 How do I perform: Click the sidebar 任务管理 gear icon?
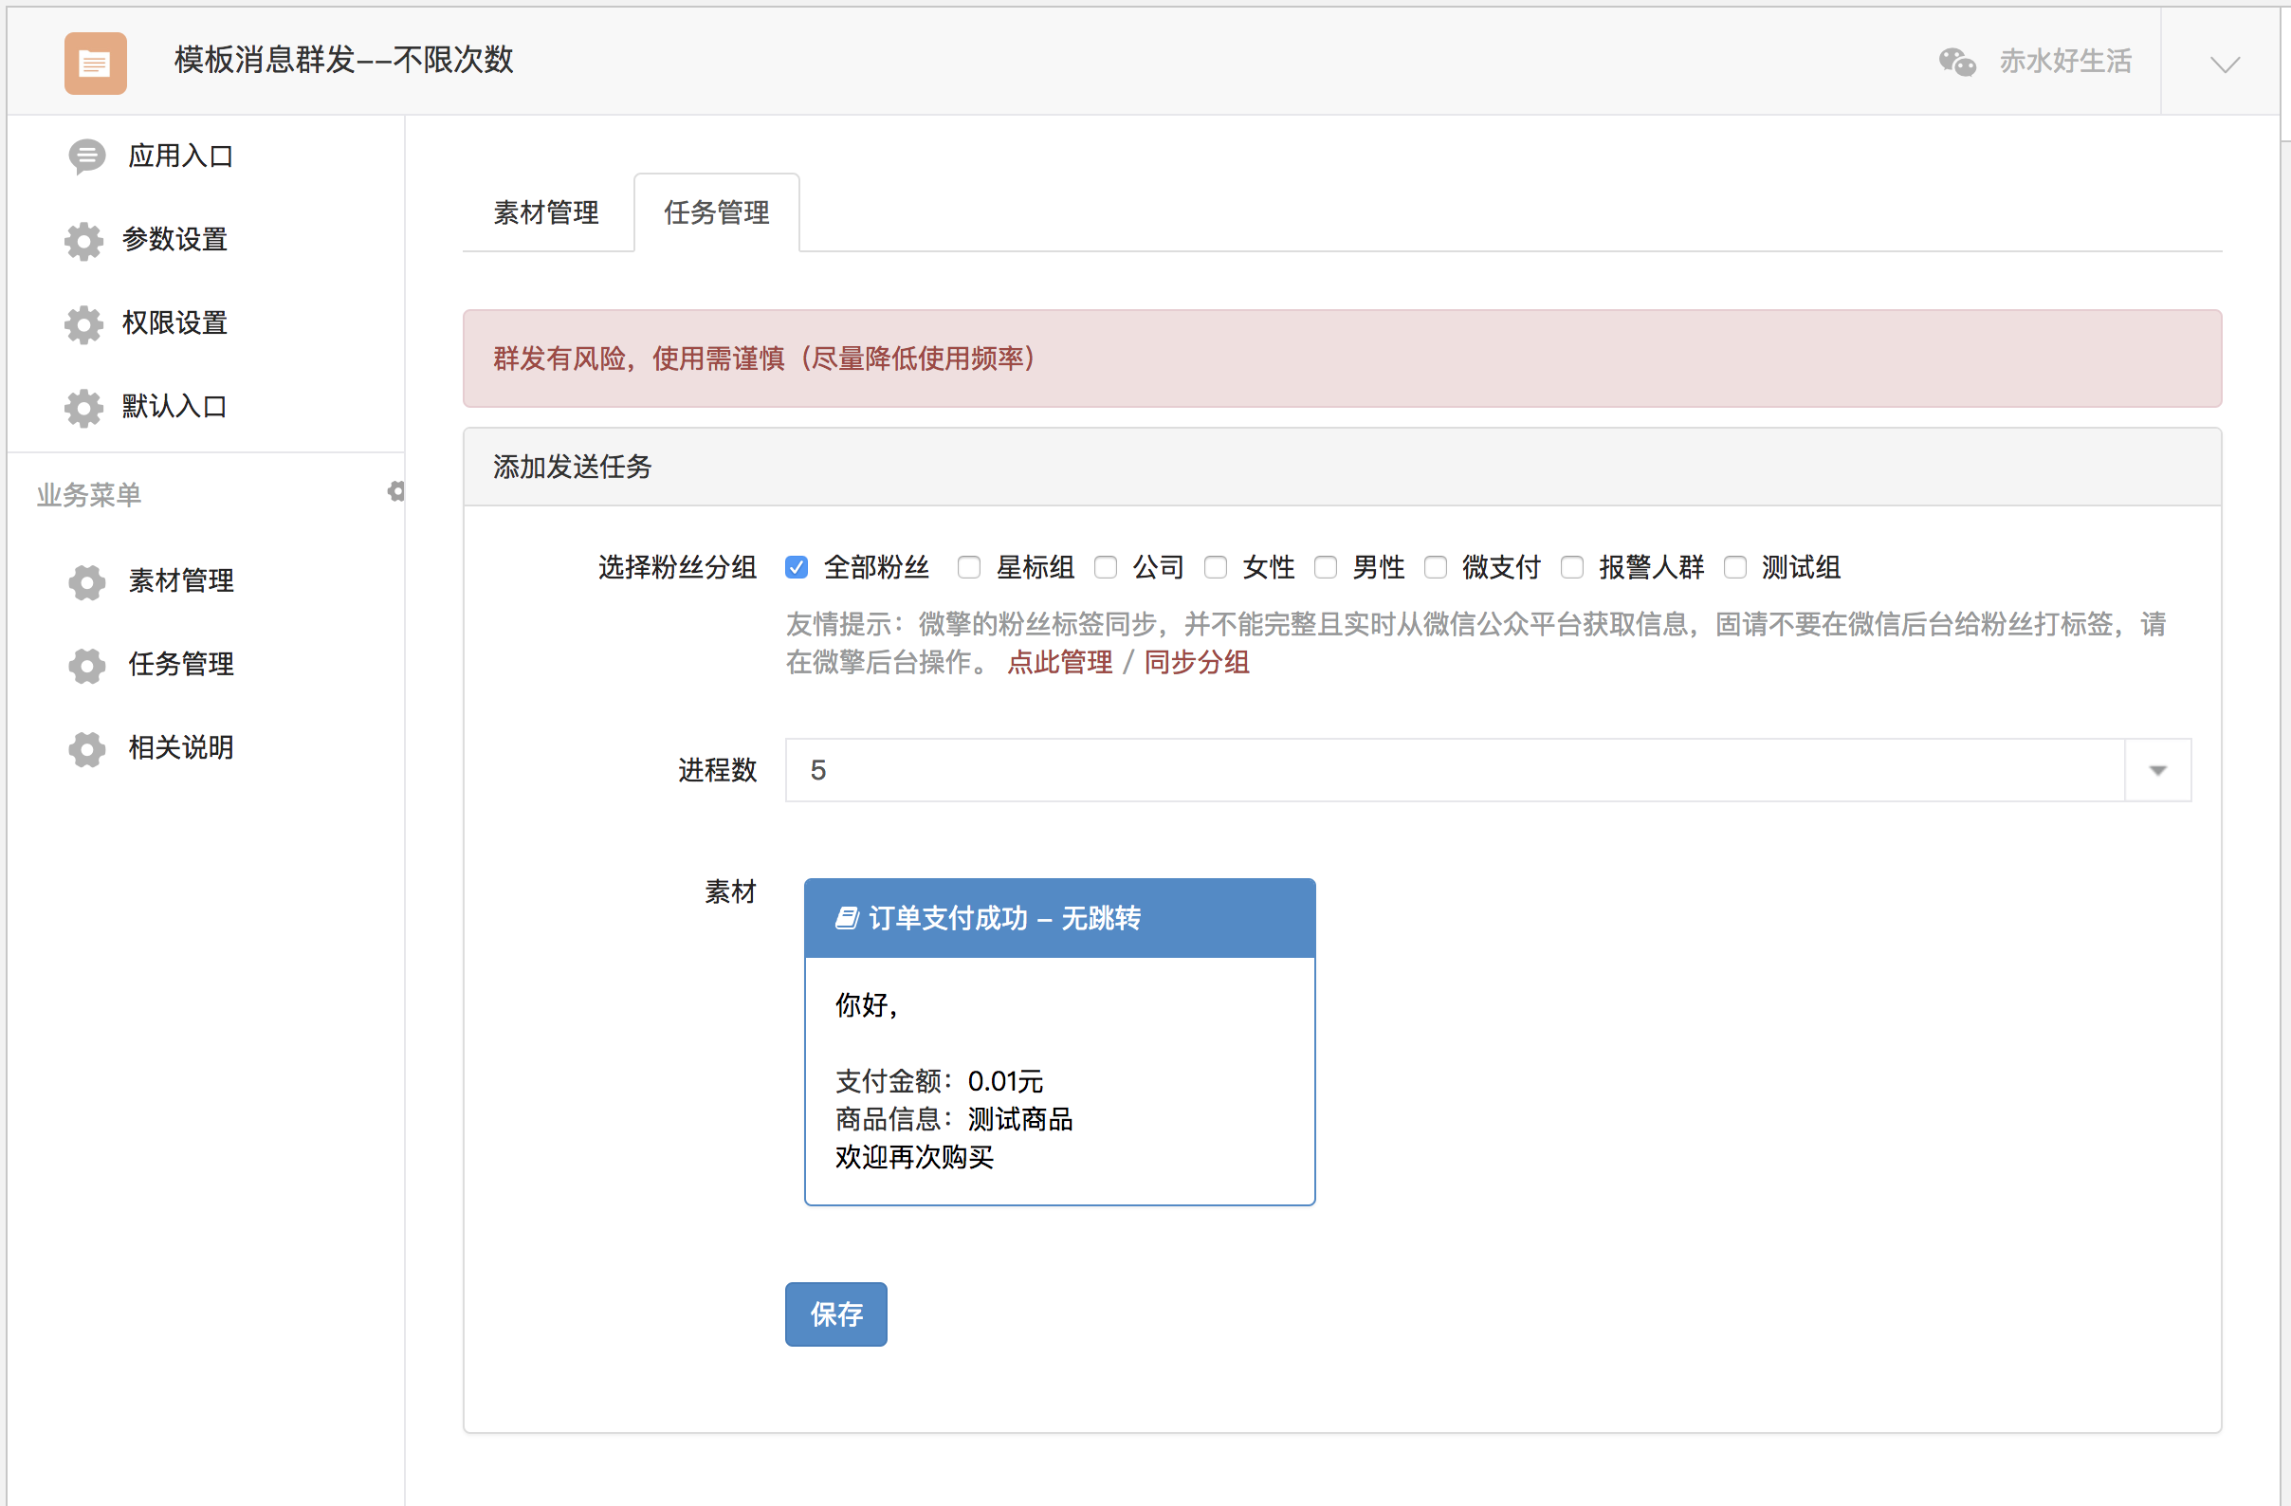click(x=86, y=666)
